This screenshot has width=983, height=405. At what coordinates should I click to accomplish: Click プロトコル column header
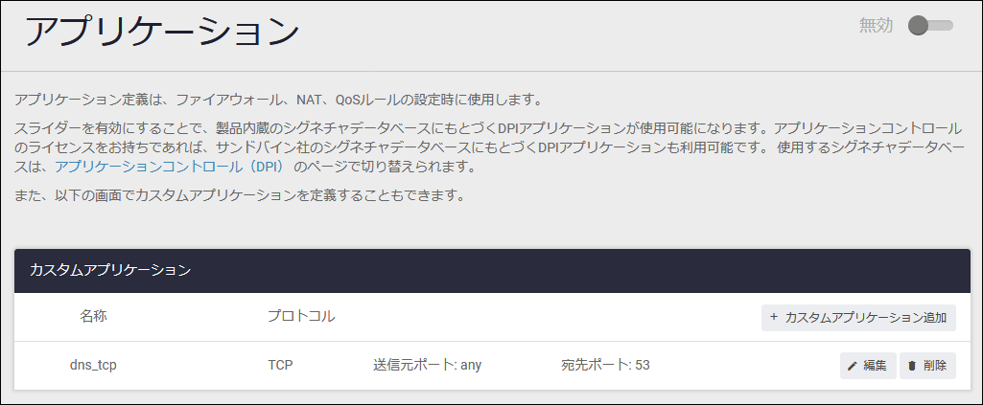tap(301, 316)
